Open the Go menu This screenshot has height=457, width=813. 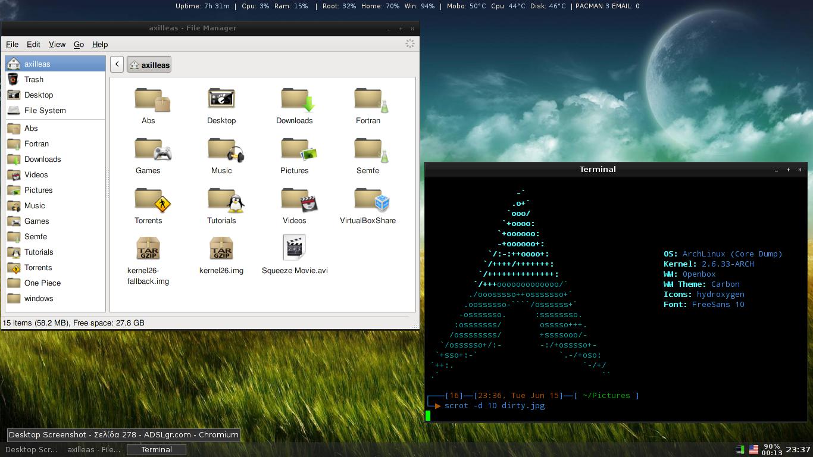click(79, 44)
